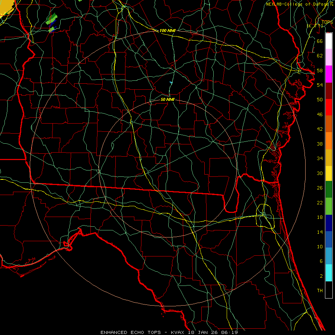
Task: Pick the dark orange legend swatch
Action: click(329, 124)
